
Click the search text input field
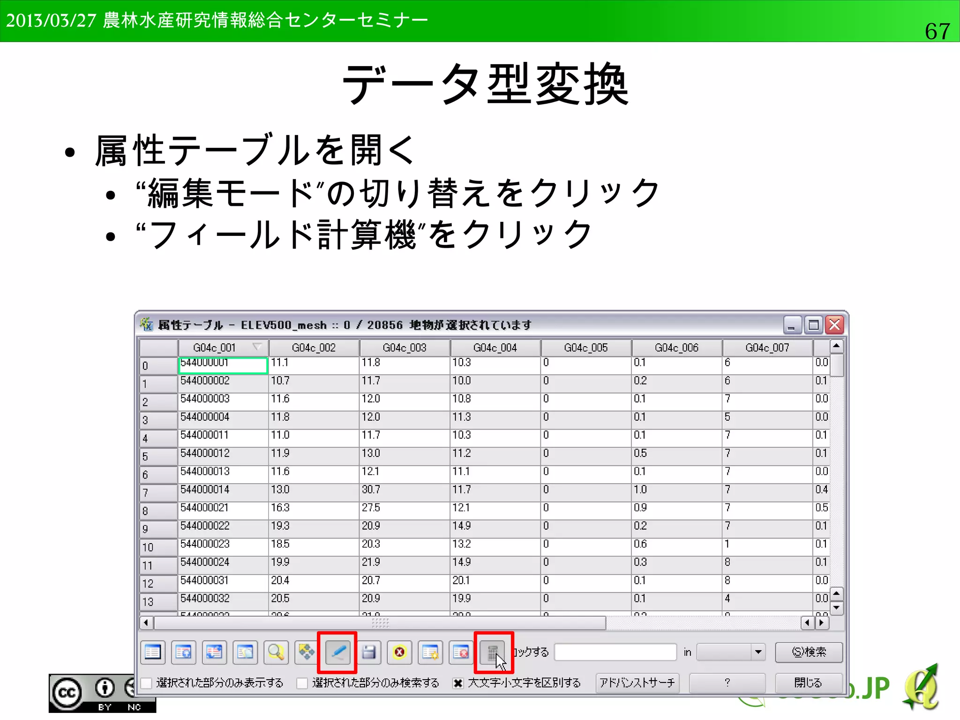(615, 652)
